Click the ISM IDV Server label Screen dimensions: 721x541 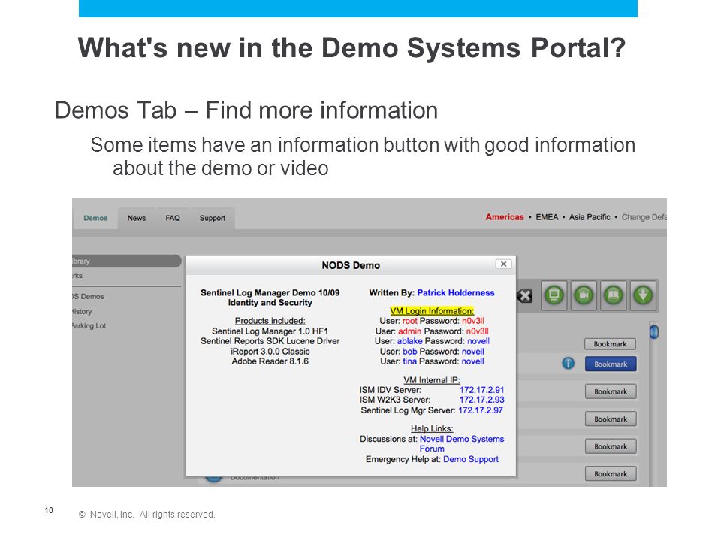click(391, 390)
